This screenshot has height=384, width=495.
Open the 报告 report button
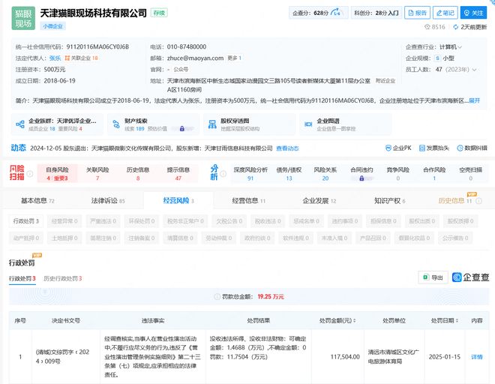point(417,13)
